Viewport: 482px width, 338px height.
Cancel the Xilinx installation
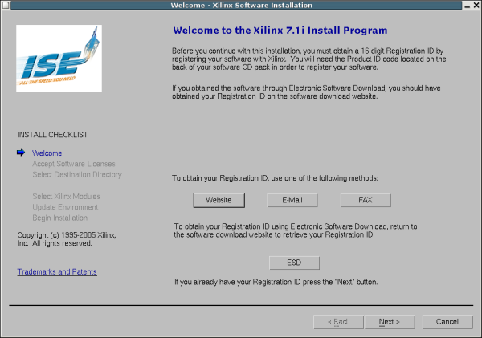point(447,322)
